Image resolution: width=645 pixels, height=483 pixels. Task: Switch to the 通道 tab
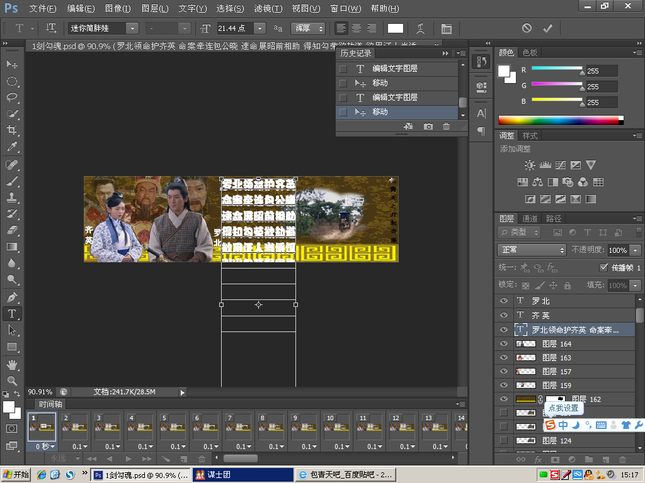[x=530, y=219]
